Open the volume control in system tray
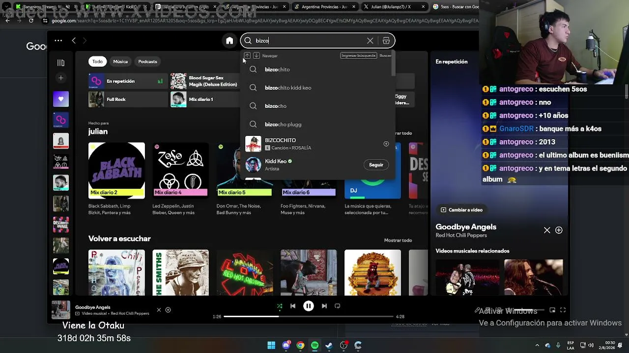 pyautogui.click(x=592, y=345)
